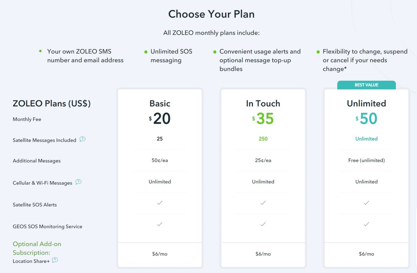Click info bubble next to Location Share+
This screenshot has height=273, width=417.
(x=55, y=260)
